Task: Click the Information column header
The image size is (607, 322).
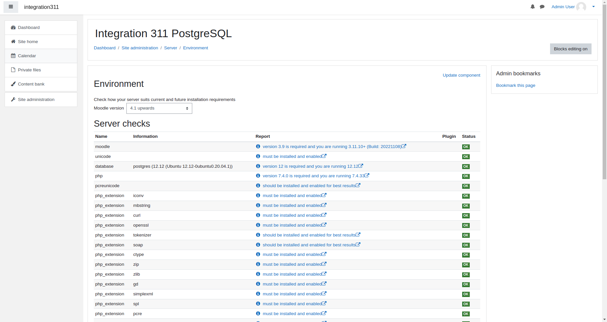Action: 145,136
